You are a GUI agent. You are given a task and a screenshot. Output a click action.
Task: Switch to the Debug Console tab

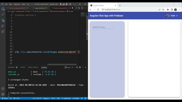point(33,67)
